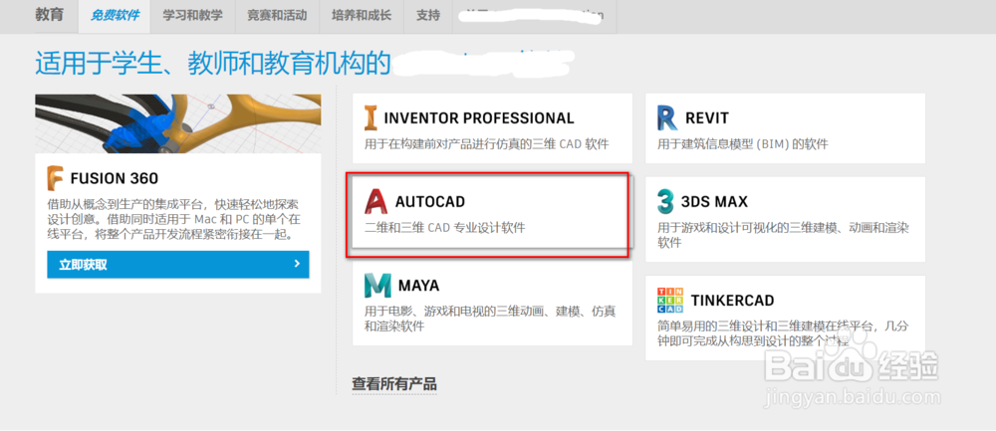Click the 3ds Max logo icon

(x=665, y=201)
